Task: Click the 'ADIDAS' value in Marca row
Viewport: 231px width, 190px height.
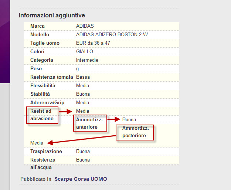Action: (85, 26)
